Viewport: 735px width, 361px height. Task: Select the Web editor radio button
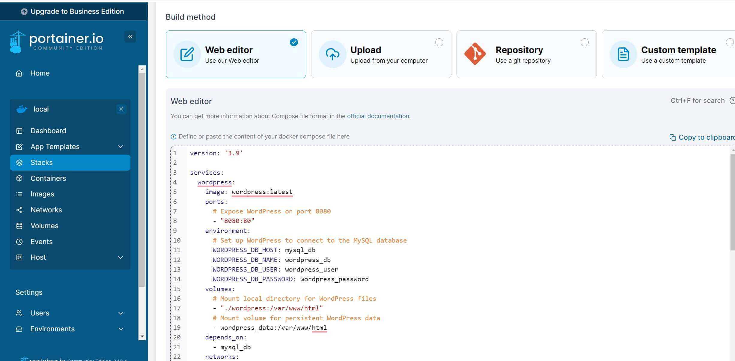(294, 42)
